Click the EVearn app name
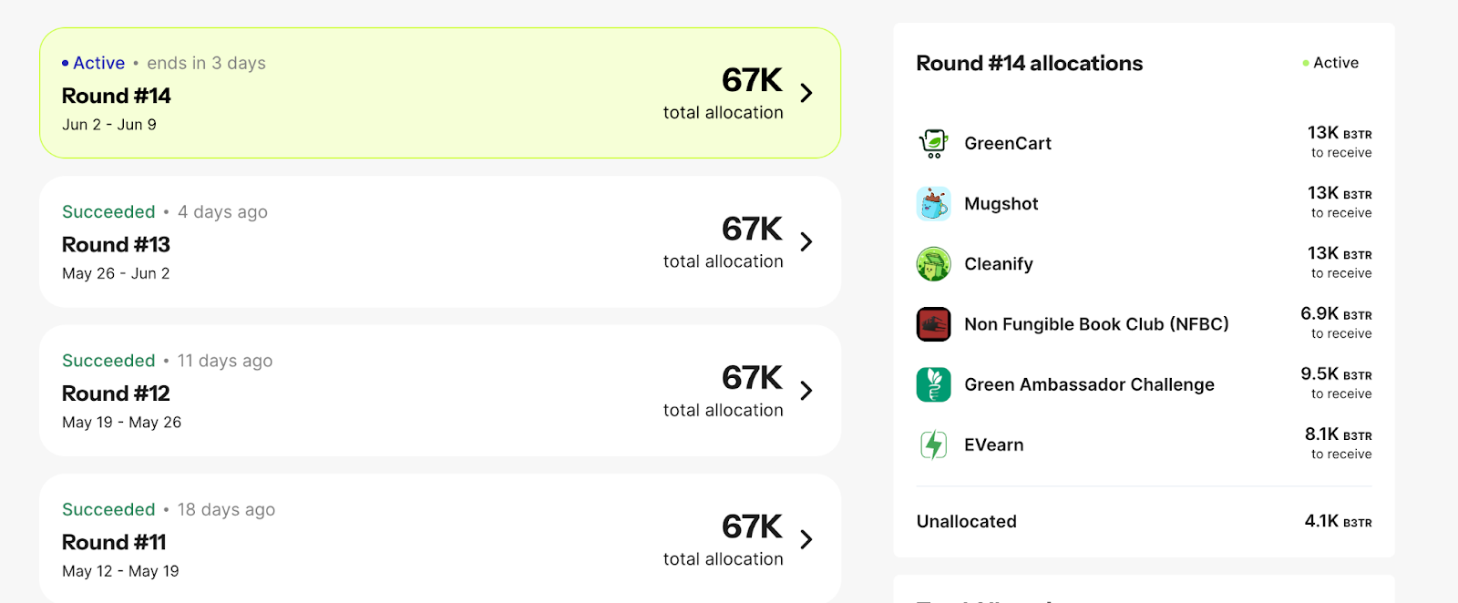Viewport: 1458px width, 603px height. click(994, 445)
